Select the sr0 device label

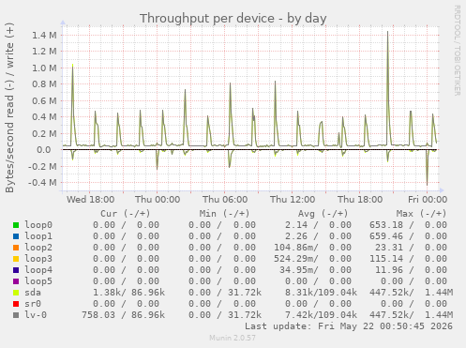(33, 304)
